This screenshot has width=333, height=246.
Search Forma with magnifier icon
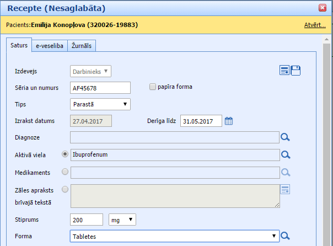285,236
